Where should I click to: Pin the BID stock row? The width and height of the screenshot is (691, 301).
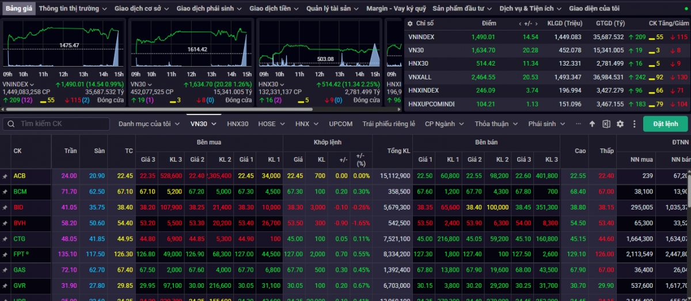pyautogui.click(x=5, y=207)
